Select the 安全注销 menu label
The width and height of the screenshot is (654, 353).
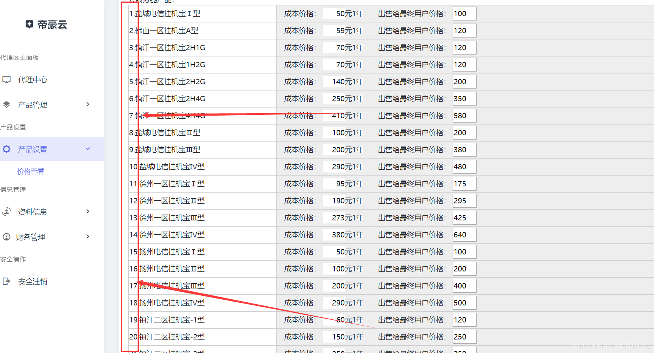[32, 281]
